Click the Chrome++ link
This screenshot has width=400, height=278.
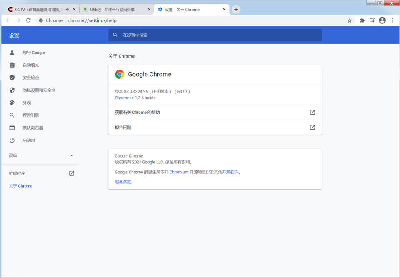(x=124, y=98)
